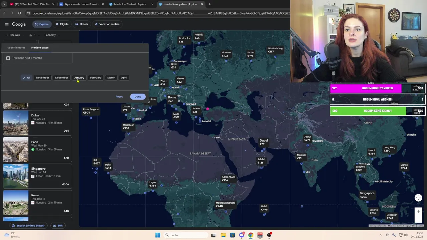Click the Google logo

click(x=19, y=24)
